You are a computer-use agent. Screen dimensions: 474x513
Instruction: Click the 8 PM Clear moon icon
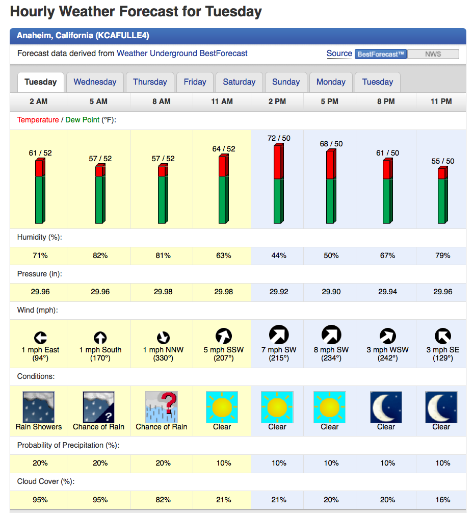click(386, 407)
